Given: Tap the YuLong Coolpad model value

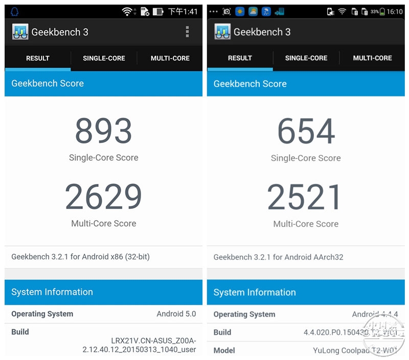Looking at the screenshot, I should (x=355, y=351).
